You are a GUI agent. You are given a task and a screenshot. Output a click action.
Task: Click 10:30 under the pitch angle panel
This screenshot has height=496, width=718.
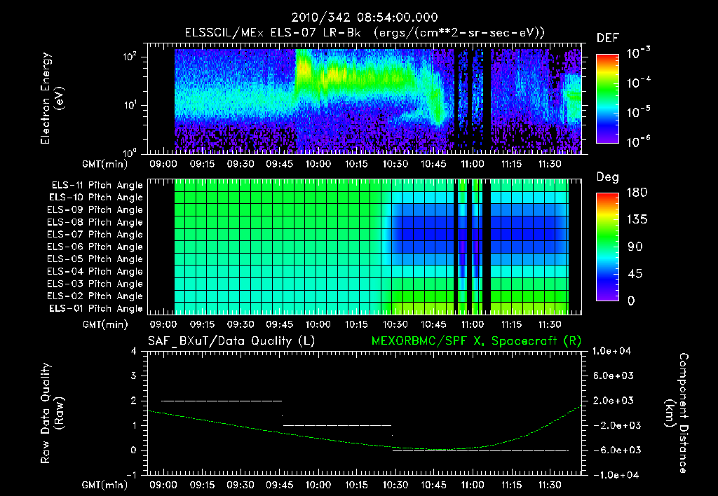tap(395, 325)
